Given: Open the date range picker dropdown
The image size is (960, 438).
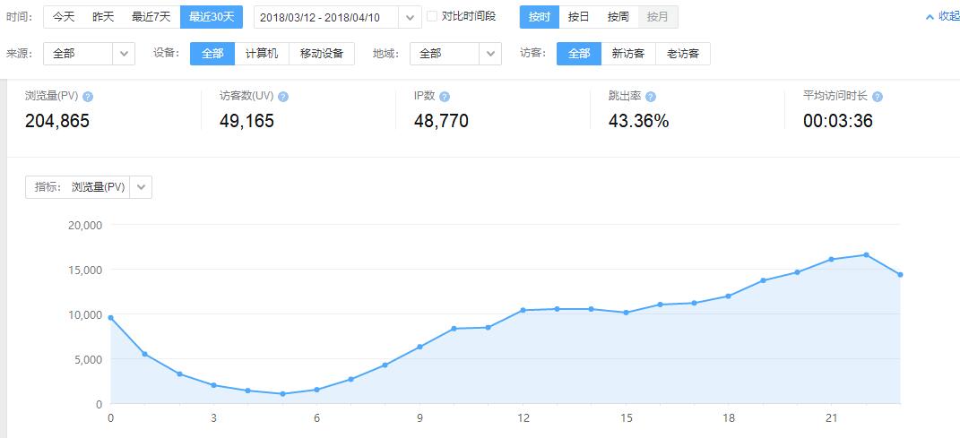Looking at the screenshot, I should pyautogui.click(x=410, y=17).
